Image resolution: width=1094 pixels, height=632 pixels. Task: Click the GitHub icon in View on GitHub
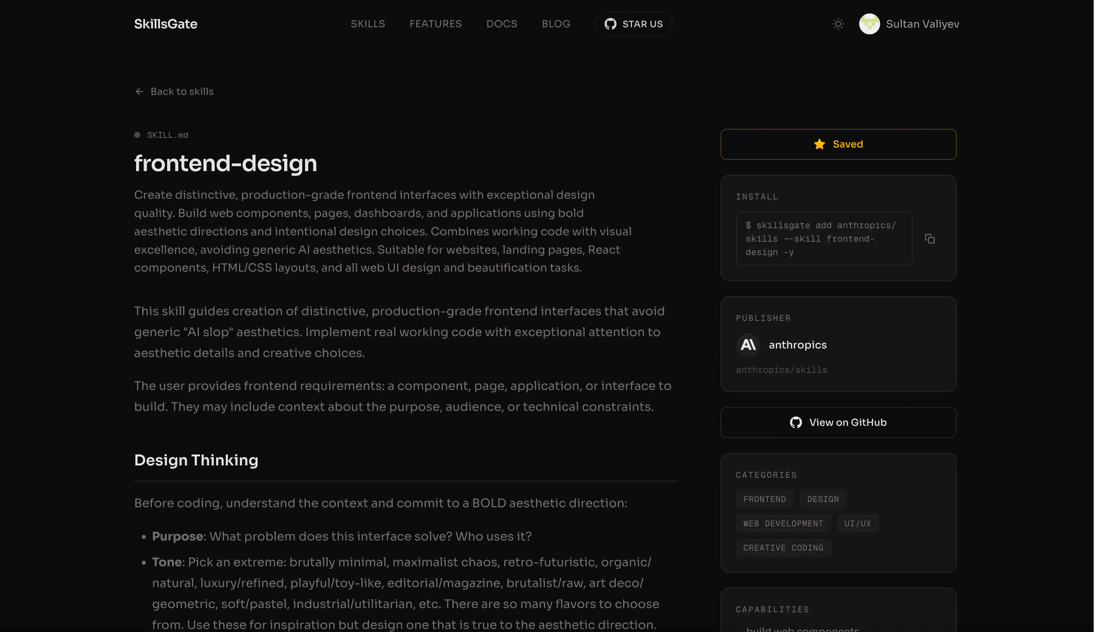point(796,422)
